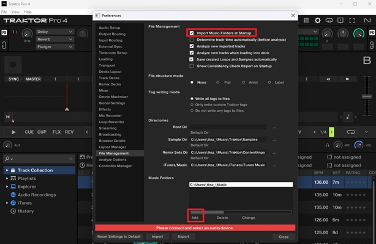The width and height of the screenshot is (376, 244).
Task: Open the File menu
Action: click(x=4, y=12)
